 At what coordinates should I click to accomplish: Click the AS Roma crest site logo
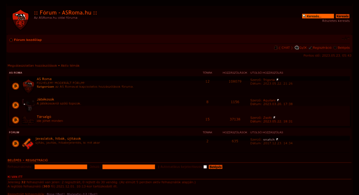click(x=20, y=20)
